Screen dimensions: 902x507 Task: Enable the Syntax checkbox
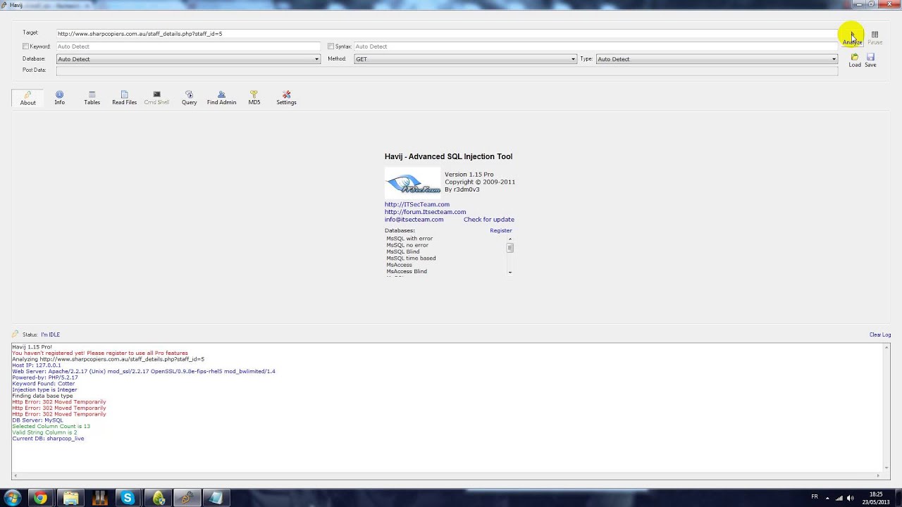click(x=331, y=46)
